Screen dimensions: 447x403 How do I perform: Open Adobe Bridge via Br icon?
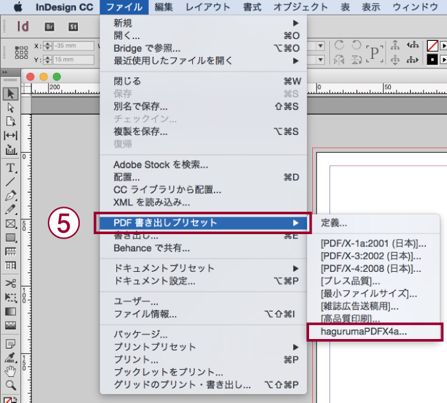[x=49, y=27]
